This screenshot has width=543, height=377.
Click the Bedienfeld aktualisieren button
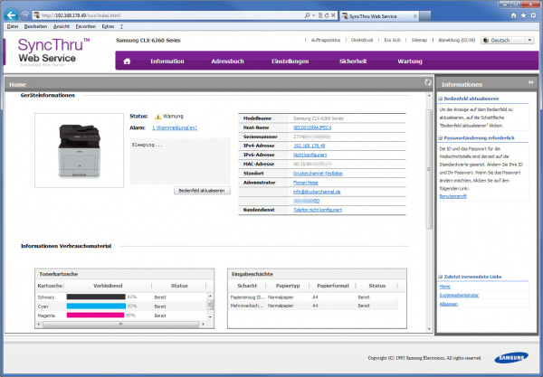tap(203, 191)
